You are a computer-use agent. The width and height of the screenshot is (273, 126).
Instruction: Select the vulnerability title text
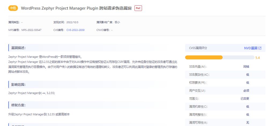[x=76, y=8]
